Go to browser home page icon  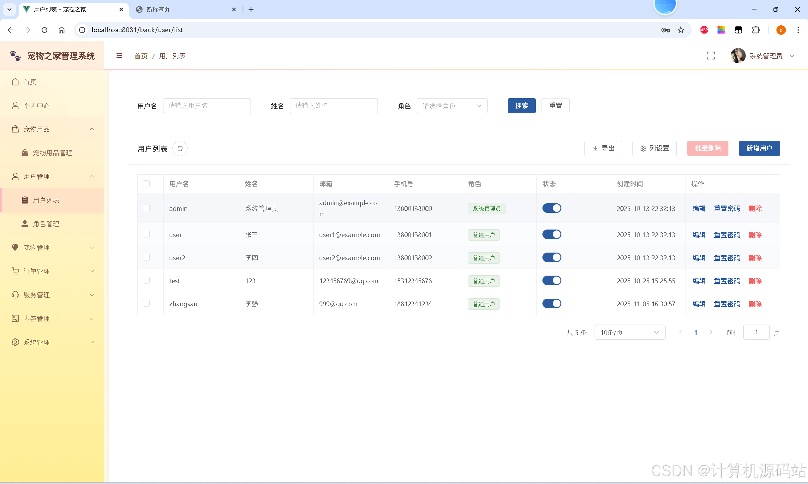62,30
